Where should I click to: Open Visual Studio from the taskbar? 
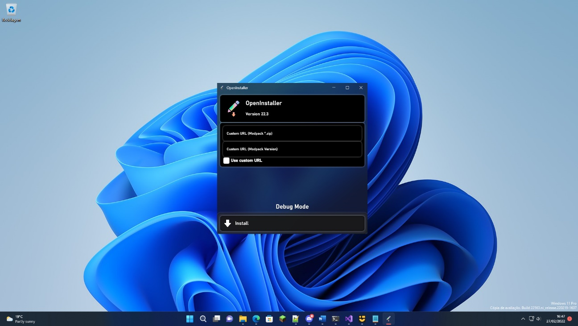click(349, 319)
